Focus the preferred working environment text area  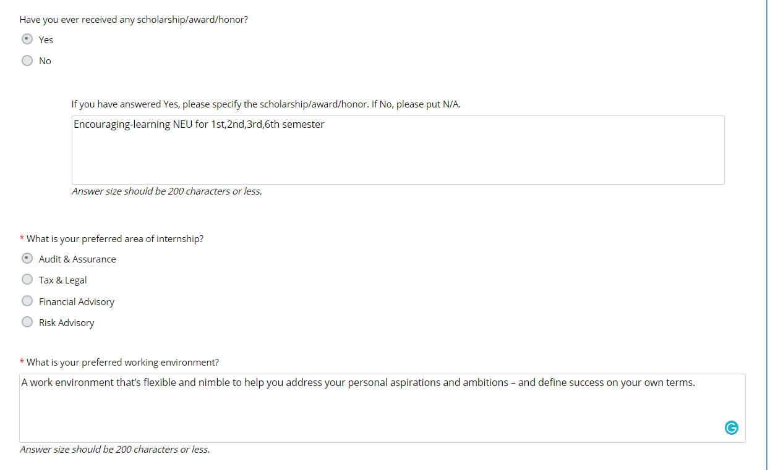click(382, 408)
